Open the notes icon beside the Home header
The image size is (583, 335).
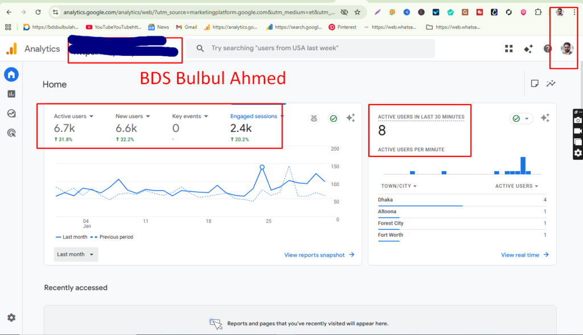coord(535,83)
